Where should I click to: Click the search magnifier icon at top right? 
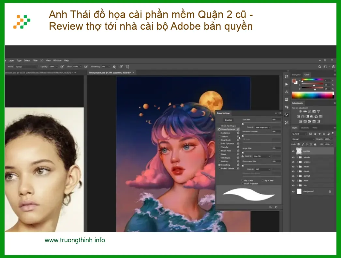tap(319, 67)
